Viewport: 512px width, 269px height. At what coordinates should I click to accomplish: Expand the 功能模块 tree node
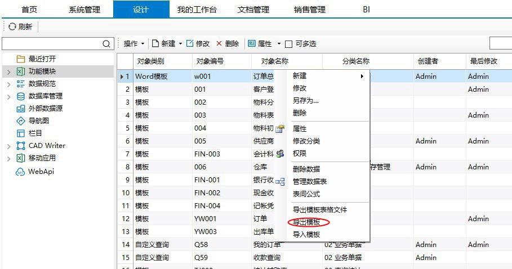point(8,71)
